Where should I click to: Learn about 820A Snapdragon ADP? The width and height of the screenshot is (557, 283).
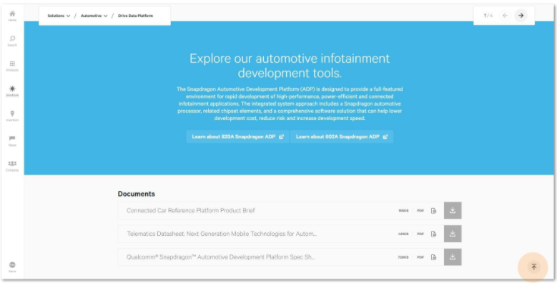point(237,136)
